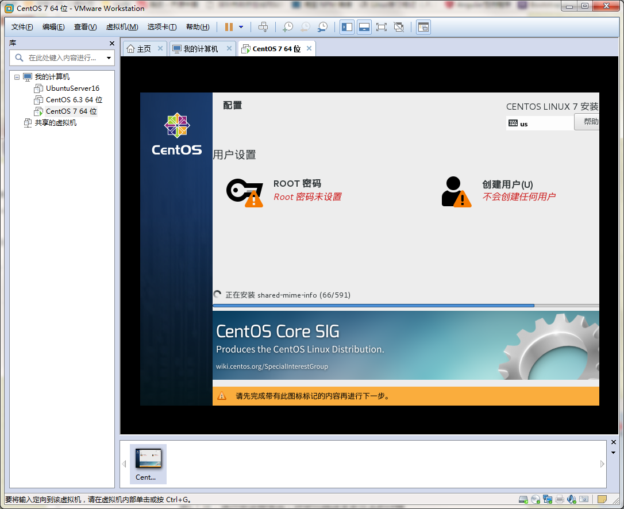624x509 pixels.
Task: Collapse the 我的计算机 tree node
Action: pyautogui.click(x=17, y=77)
